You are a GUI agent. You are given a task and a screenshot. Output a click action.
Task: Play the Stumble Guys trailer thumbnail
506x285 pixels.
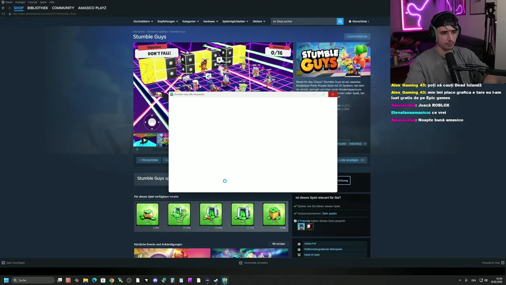click(145, 140)
